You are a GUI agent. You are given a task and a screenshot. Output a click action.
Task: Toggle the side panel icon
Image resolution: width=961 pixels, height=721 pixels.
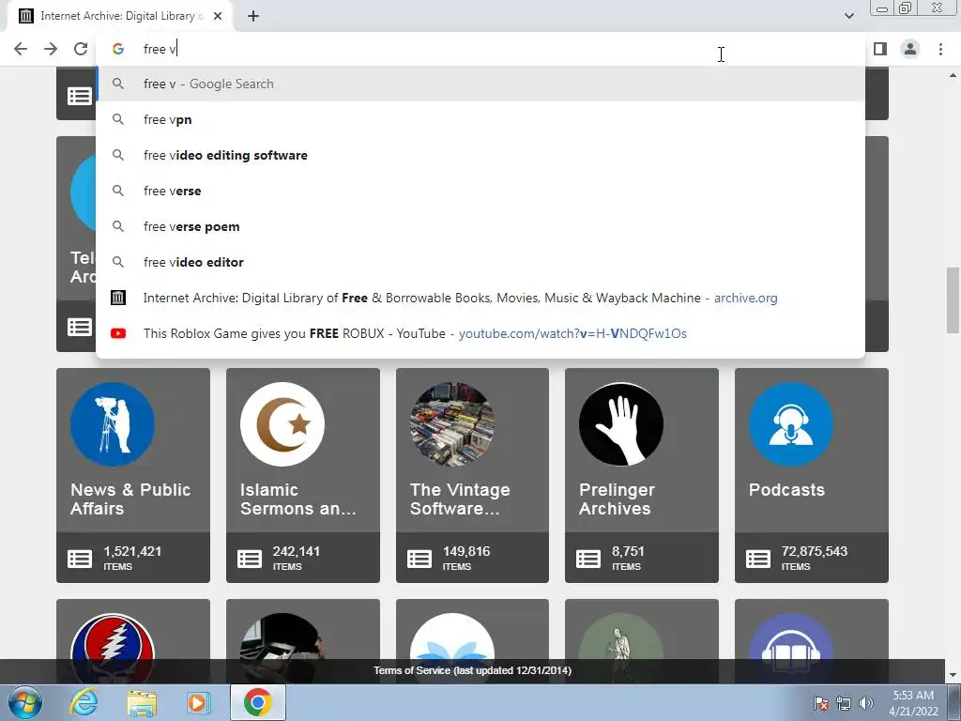pos(880,49)
